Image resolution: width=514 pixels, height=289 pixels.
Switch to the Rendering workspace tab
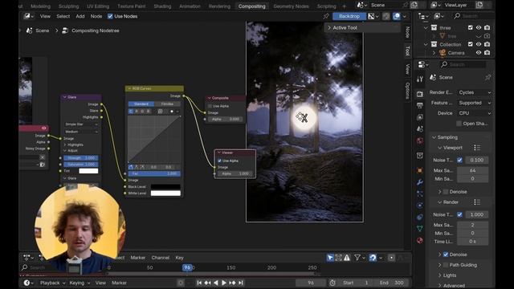(219, 6)
